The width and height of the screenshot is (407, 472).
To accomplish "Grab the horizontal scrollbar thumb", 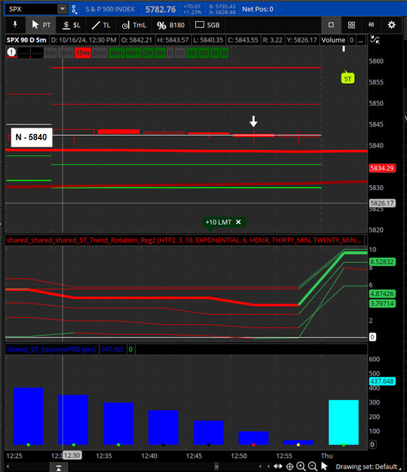I will (216, 467).
